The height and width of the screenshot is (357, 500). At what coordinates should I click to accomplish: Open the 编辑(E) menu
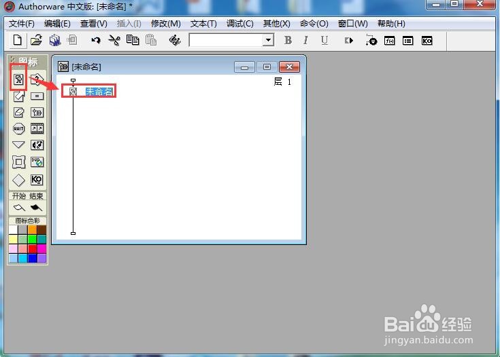pos(57,24)
